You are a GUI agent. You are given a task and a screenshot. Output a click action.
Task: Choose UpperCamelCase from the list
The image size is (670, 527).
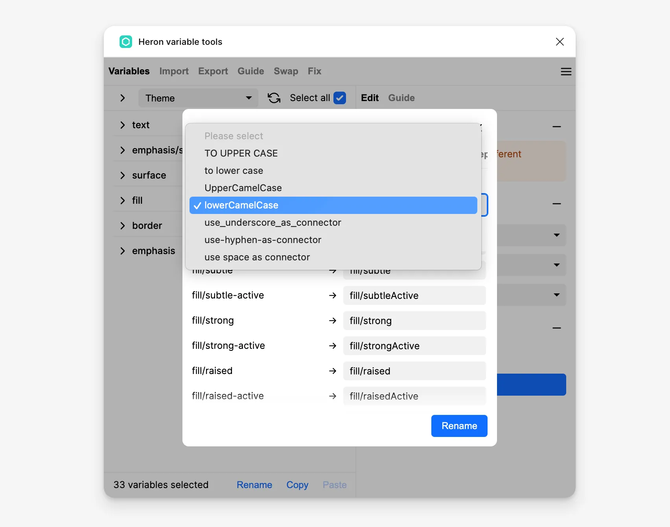click(x=243, y=188)
